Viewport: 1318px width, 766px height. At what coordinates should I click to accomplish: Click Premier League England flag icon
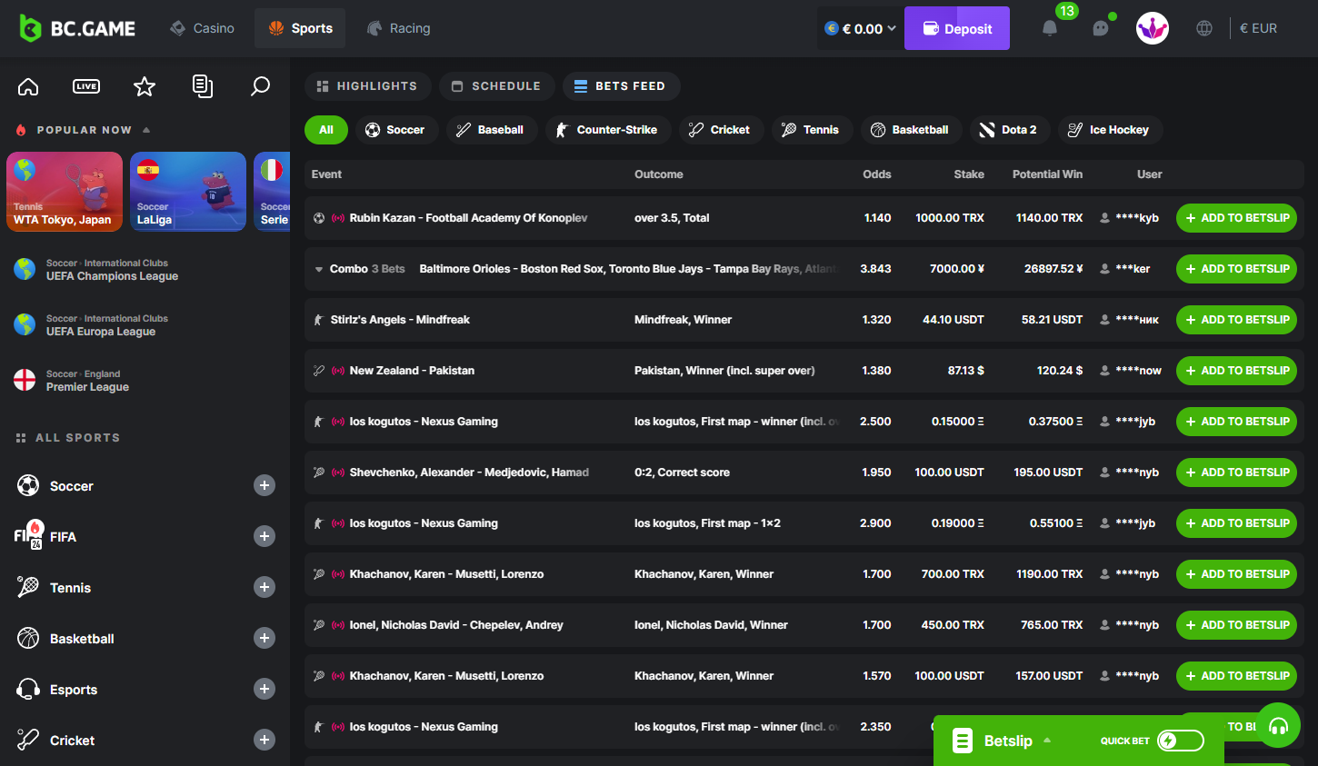[x=25, y=380]
